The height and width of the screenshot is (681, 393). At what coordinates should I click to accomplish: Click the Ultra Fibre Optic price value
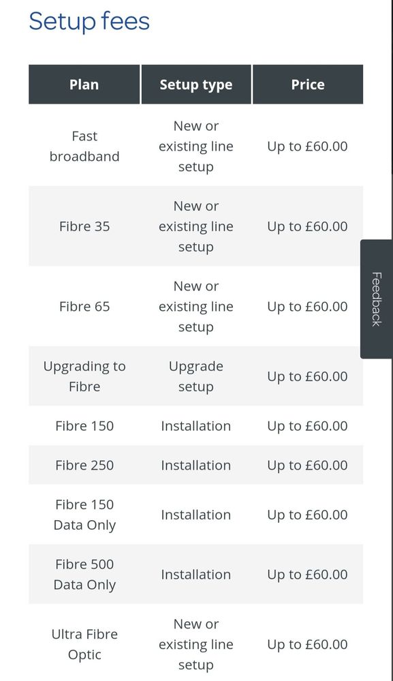[x=308, y=644]
